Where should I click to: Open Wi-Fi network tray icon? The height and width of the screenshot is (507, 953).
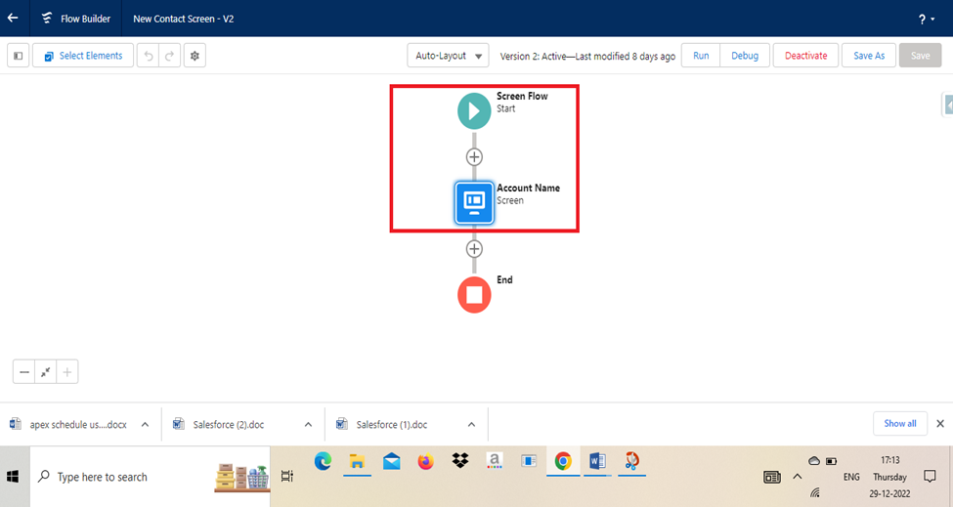point(814,493)
